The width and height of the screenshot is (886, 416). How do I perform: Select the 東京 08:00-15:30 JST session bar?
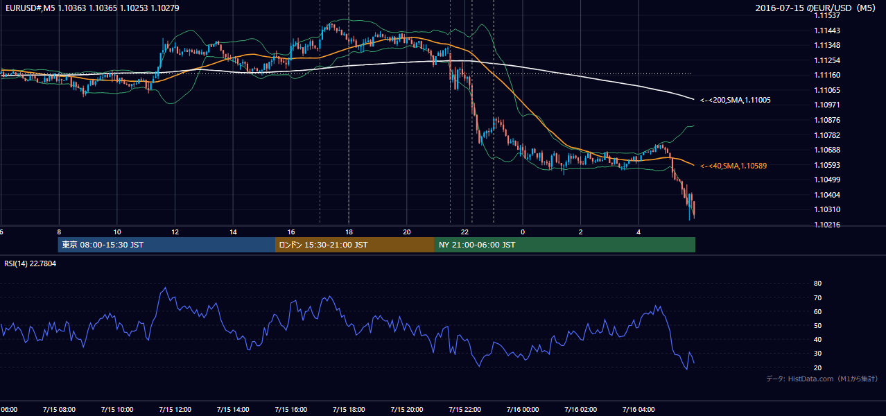click(x=166, y=245)
